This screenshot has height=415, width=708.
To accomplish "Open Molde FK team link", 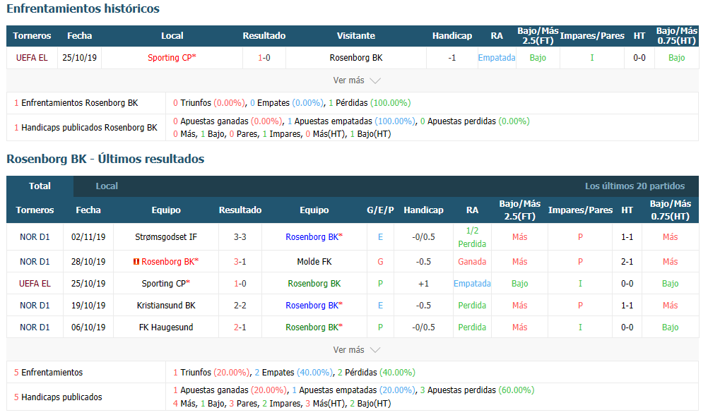I will coord(314,262).
